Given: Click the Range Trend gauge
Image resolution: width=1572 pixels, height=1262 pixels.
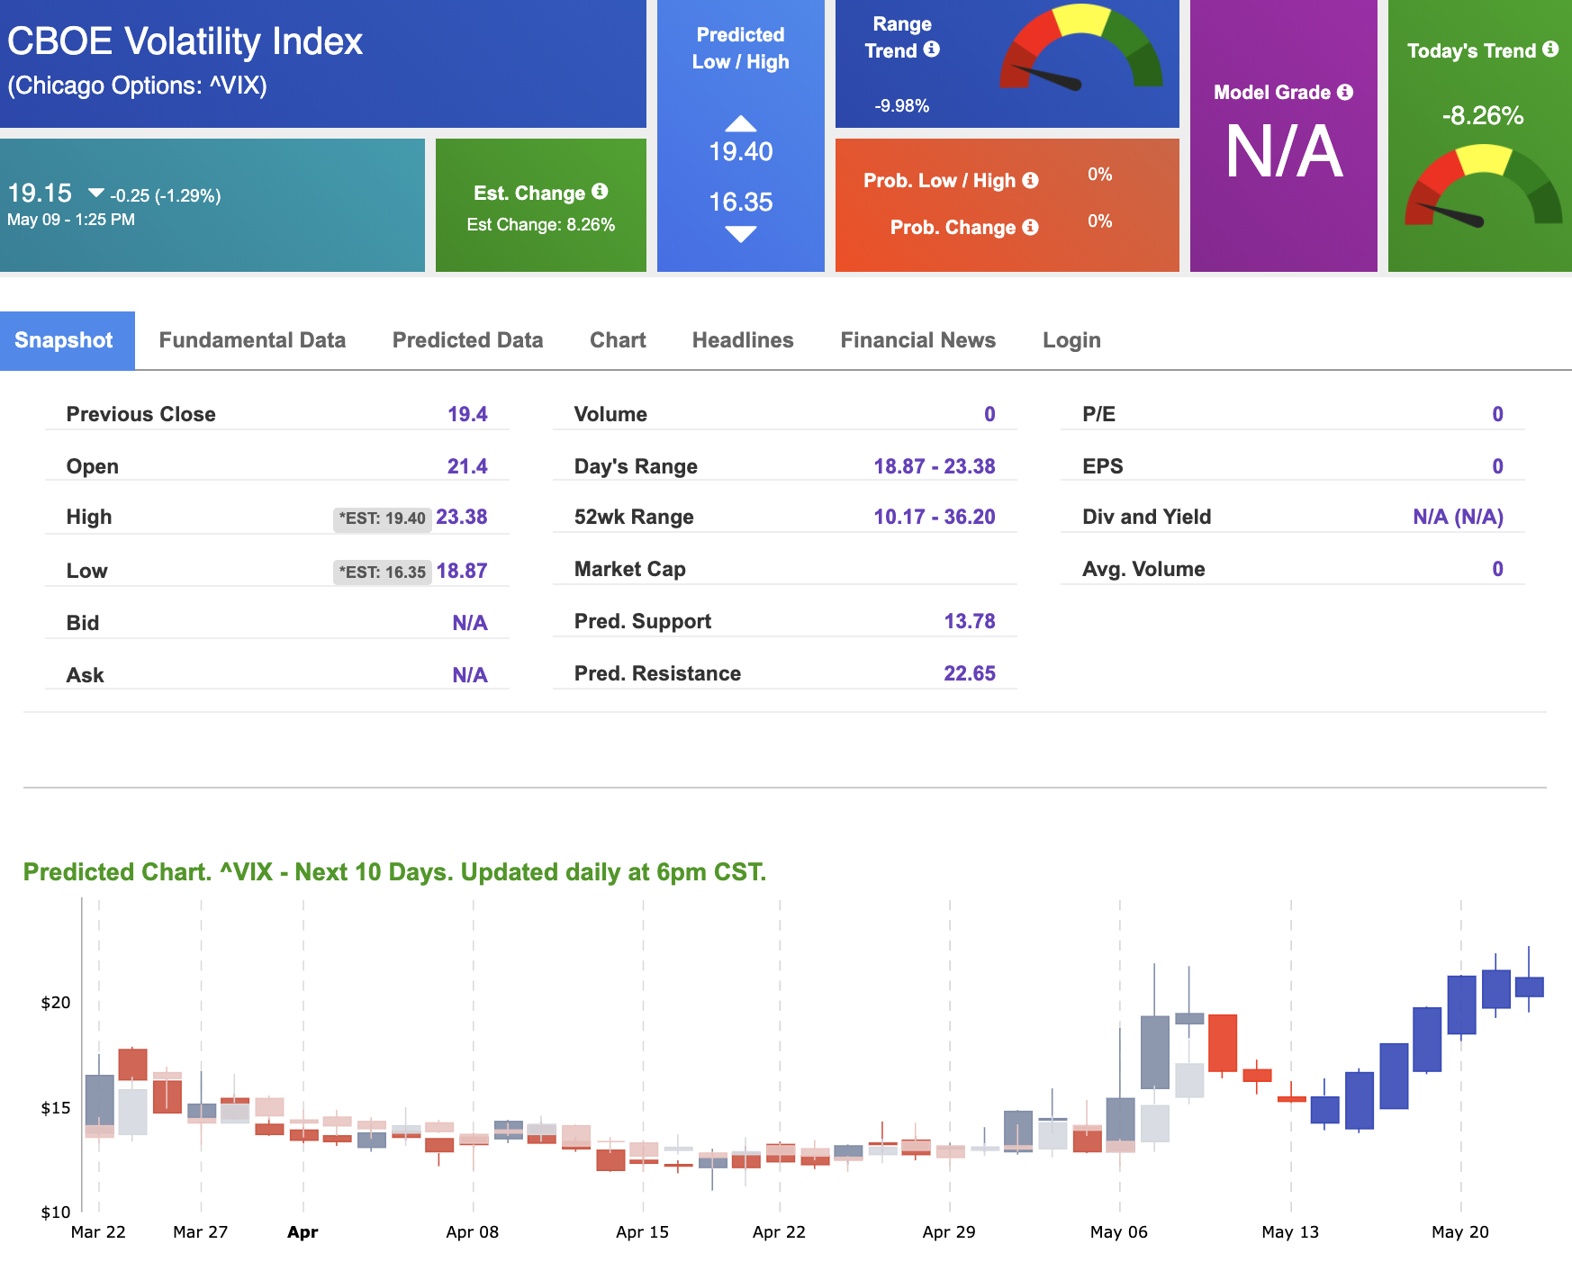Looking at the screenshot, I should pos(1081,48).
